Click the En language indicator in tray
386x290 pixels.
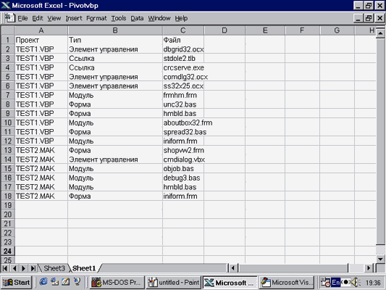point(336,282)
